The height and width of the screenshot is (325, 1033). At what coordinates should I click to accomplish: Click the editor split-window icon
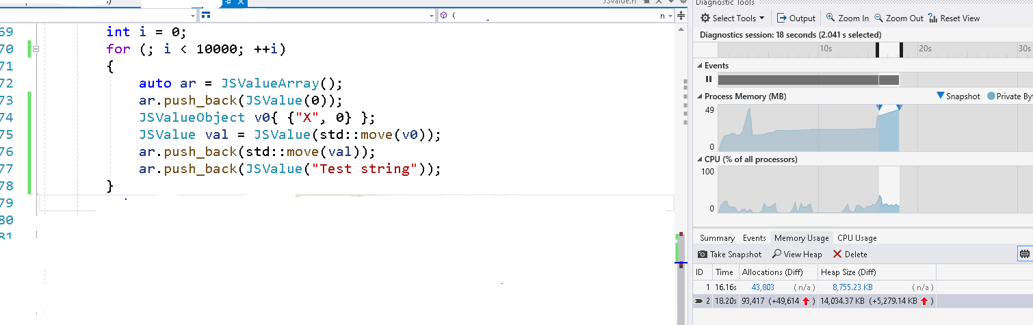point(681,15)
